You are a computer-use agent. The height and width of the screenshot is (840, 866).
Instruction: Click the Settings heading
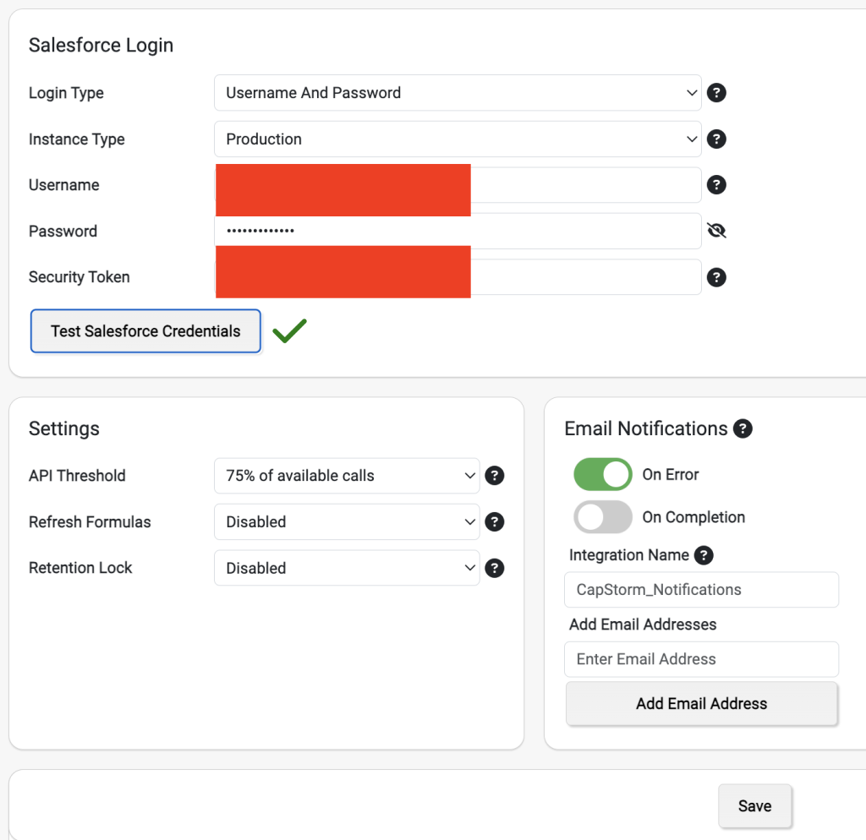[x=64, y=428]
